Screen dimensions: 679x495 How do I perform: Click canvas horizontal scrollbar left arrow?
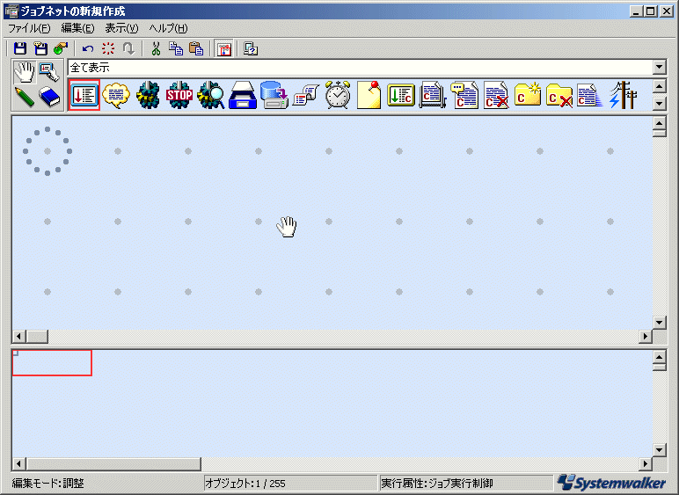pos(18,336)
